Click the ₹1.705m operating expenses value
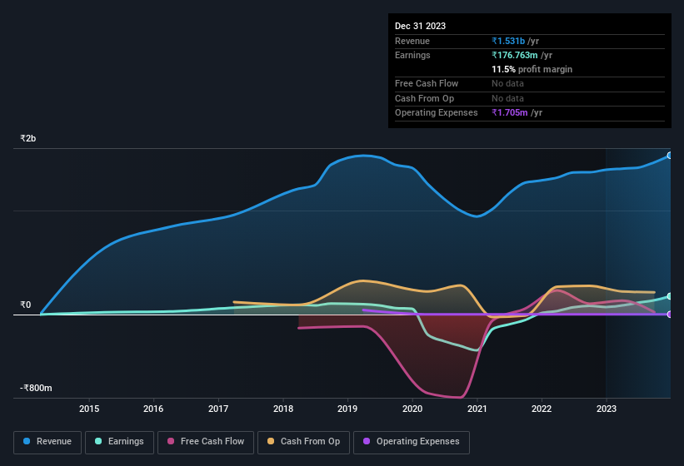This screenshot has height=466, width=684. [x=509, y=112]
